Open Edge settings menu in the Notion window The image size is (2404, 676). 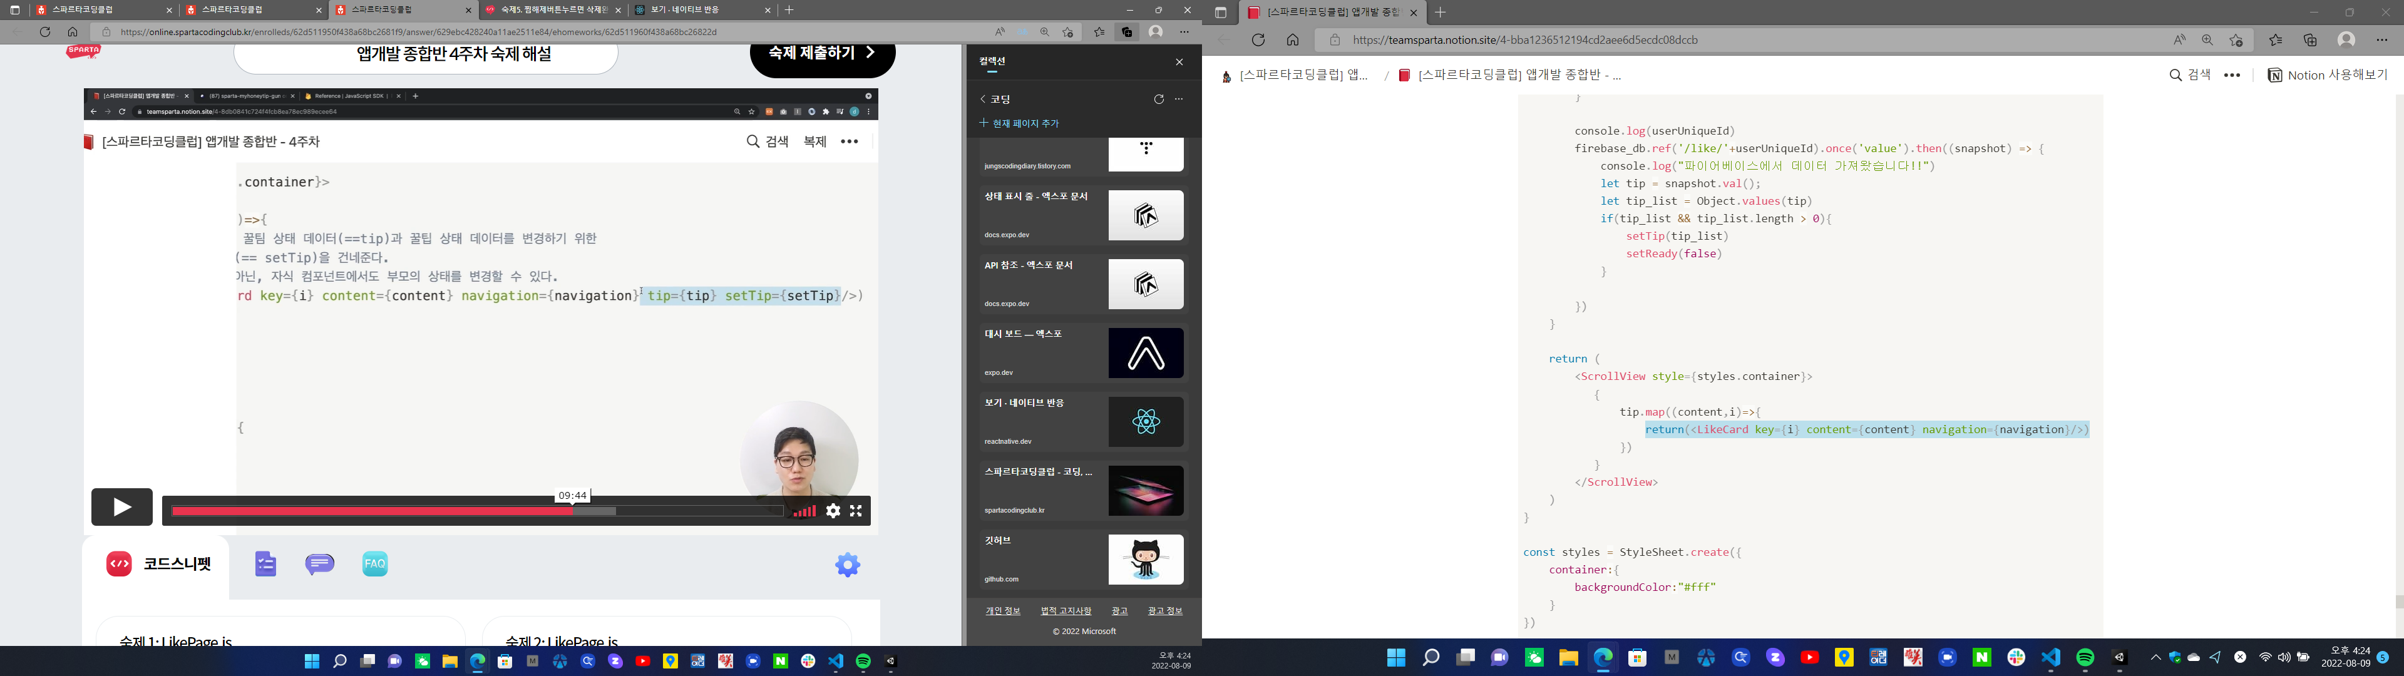tap(2381, 40)
